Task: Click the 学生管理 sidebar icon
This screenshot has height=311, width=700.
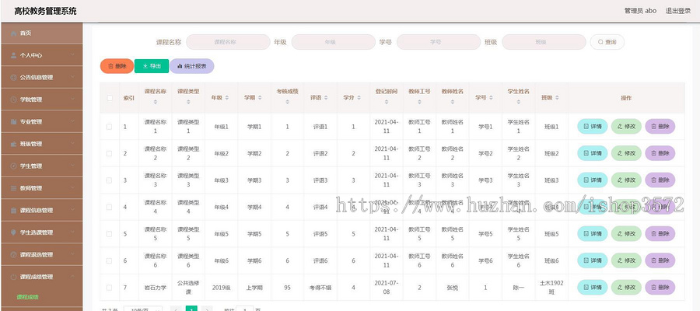Action: coord(13,166)
